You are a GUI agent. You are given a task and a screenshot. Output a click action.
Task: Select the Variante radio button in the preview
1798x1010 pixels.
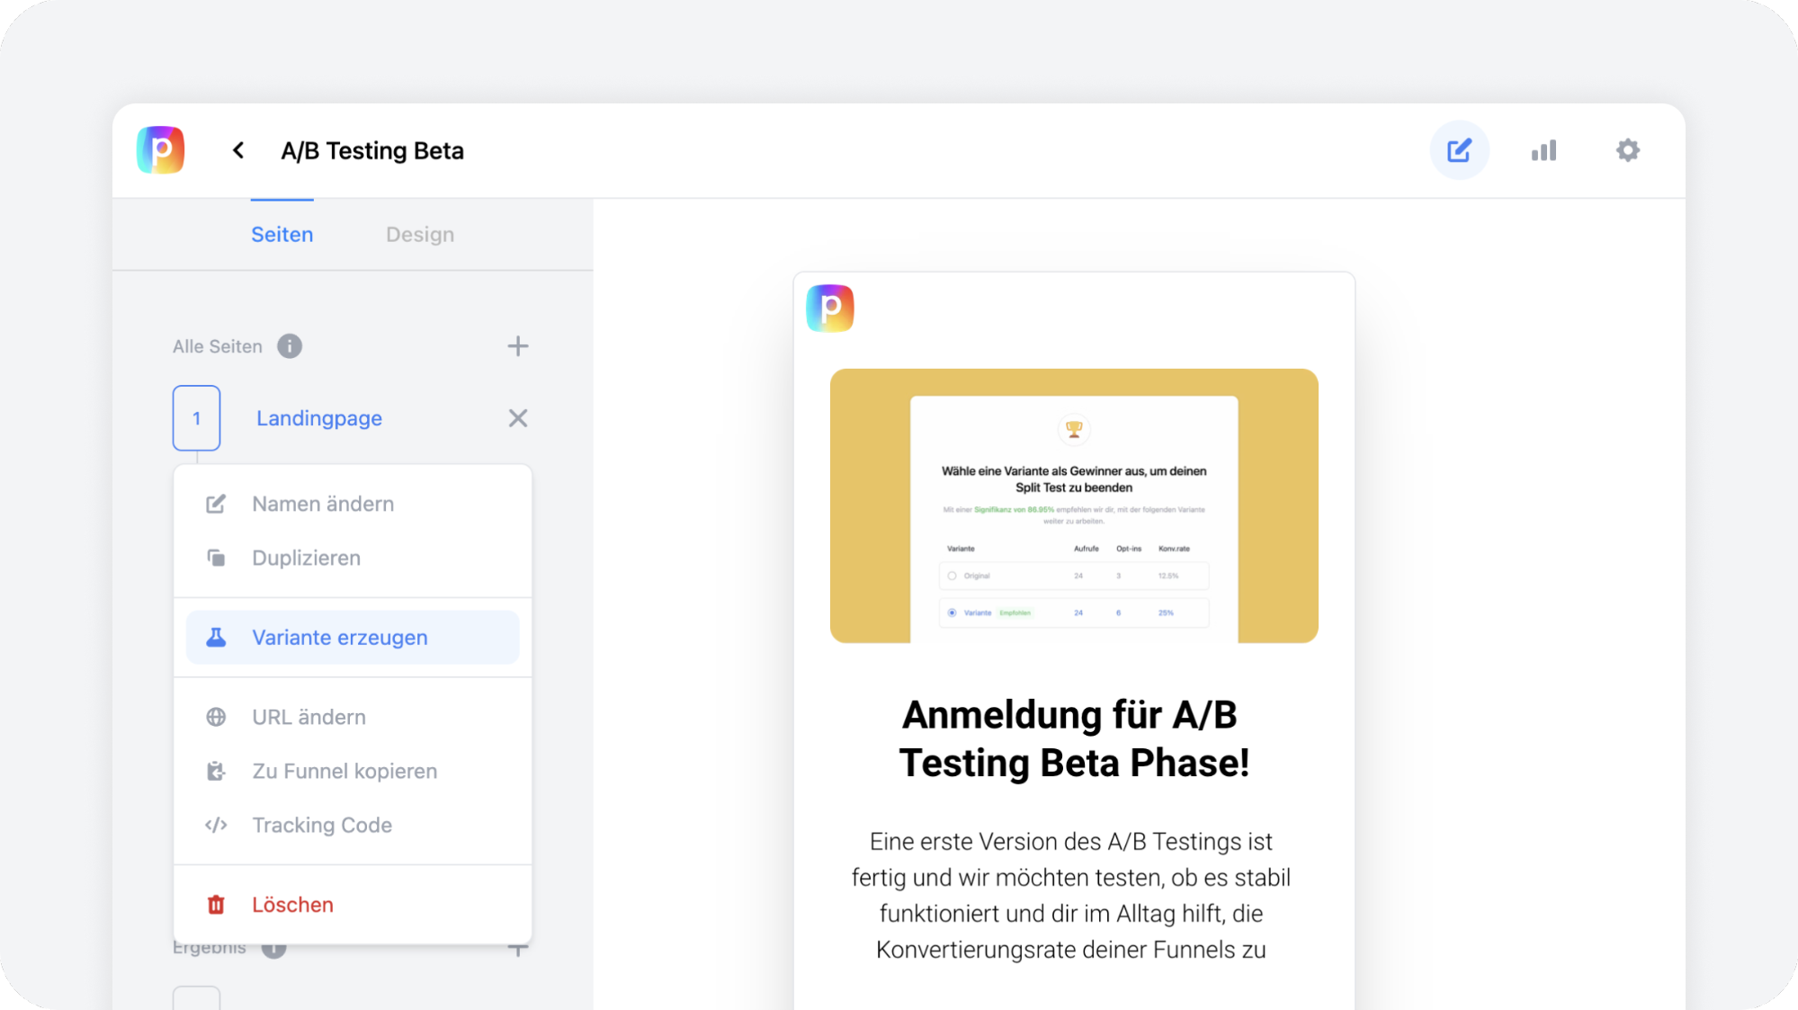953,612
